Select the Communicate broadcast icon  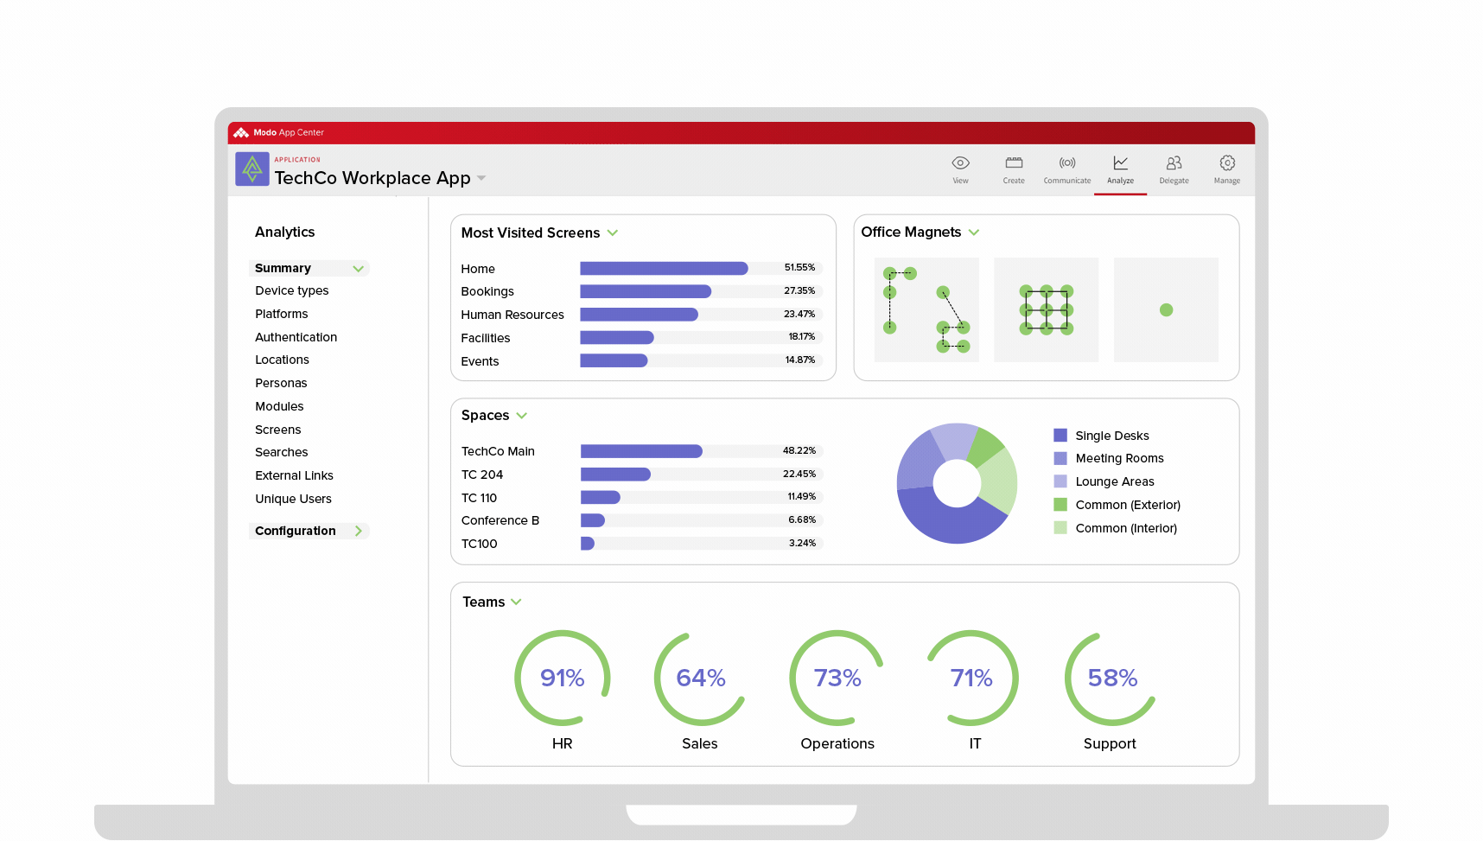tap(1067, 163)
